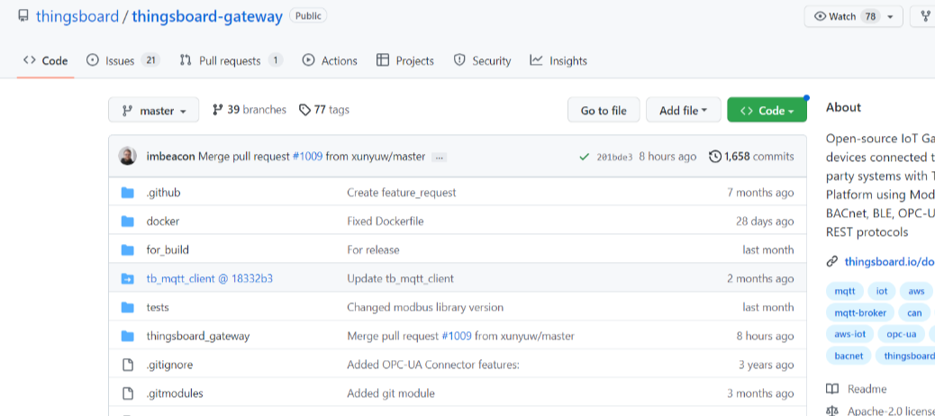Click the aws topic tag
The width and height of the screenshot is (935, 416).
tap(916, 291)
